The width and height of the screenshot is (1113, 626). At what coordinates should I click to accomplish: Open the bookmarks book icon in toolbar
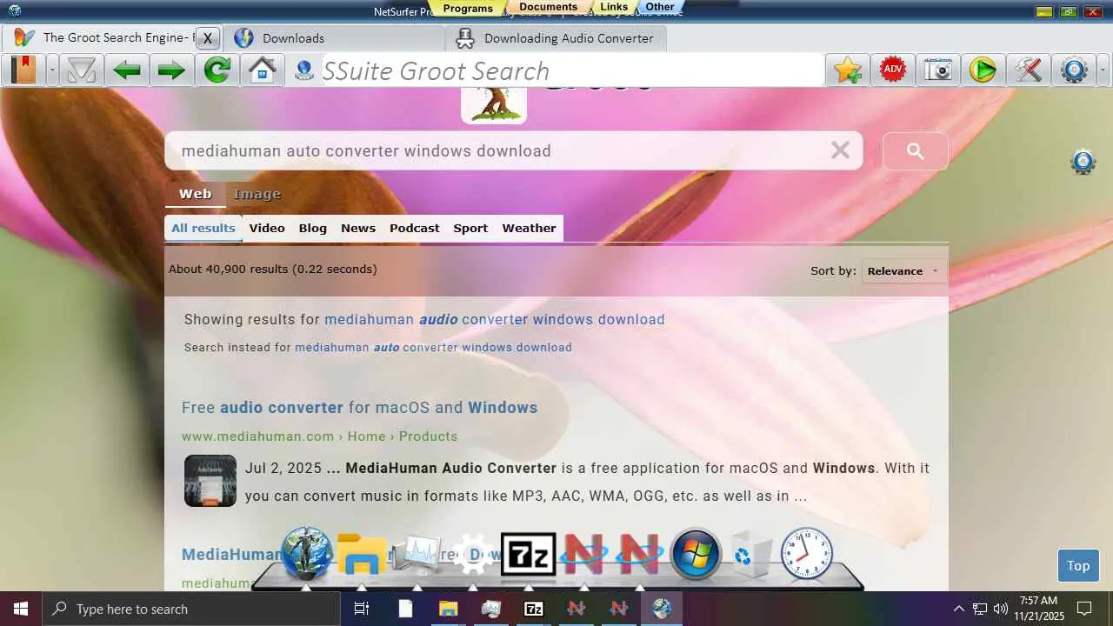coord(24,70)
